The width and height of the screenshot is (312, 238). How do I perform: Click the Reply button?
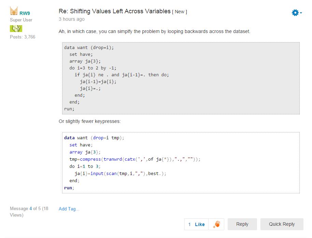click(242, 224)
